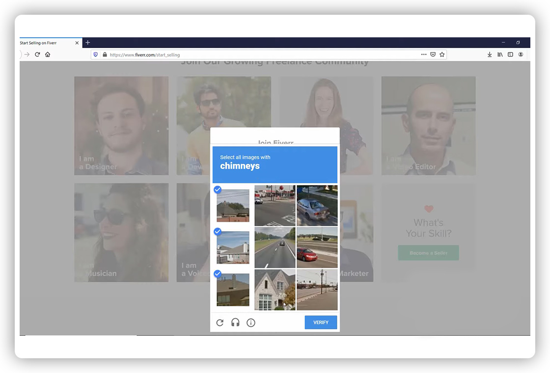This screenshot has height=373, width=550.
Task: Select the Start Selling on Fiverr tab
Action: click(x=51, y=43)
